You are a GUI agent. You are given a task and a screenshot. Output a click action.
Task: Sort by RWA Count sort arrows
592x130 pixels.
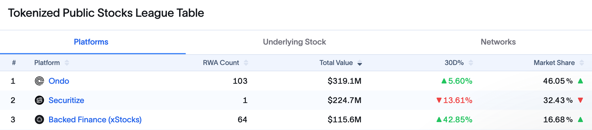click(x=246, y=63)
